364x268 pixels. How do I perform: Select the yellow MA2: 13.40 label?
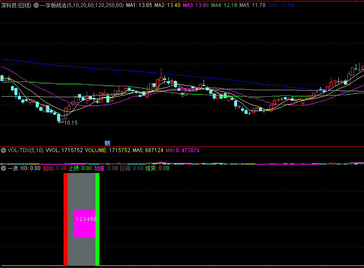tap(167, 5)
